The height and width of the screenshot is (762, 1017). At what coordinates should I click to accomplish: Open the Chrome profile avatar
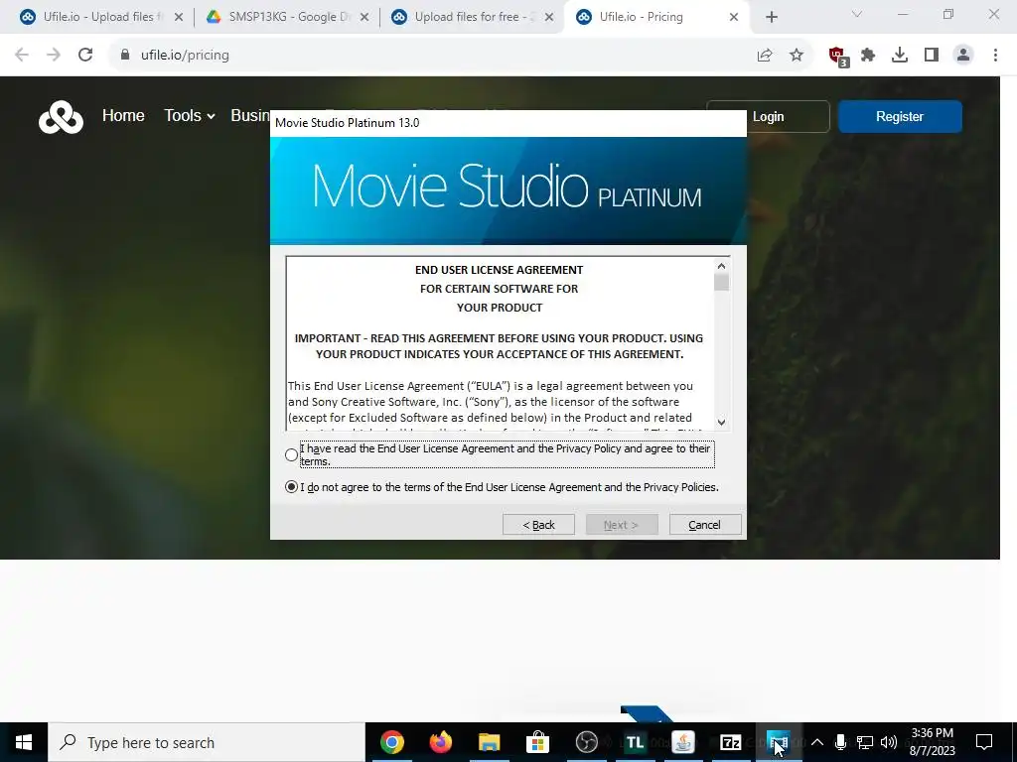click(963, 56)
